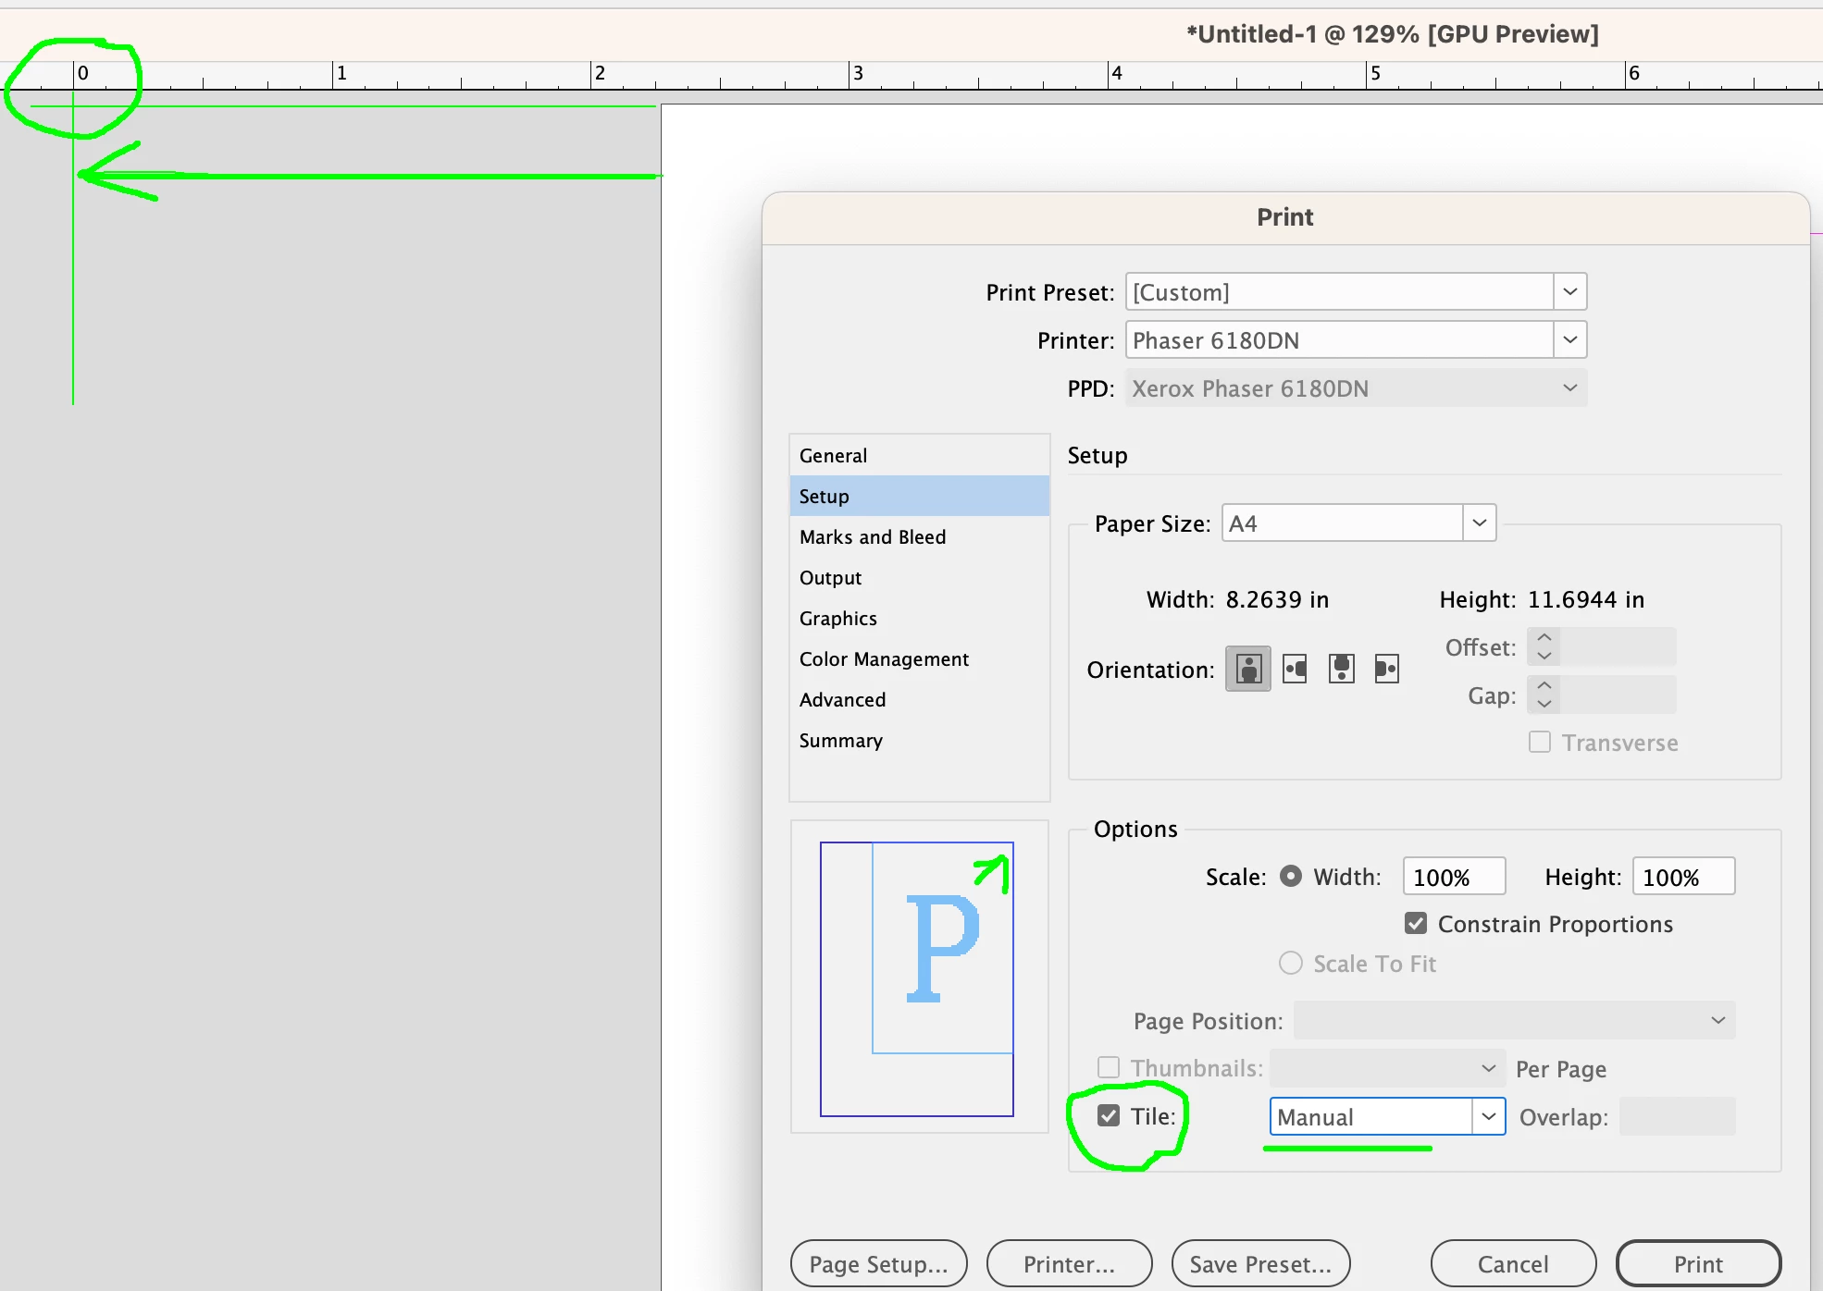Click the print preview thumbnail

pyautogui.click(x=917, y=977)
